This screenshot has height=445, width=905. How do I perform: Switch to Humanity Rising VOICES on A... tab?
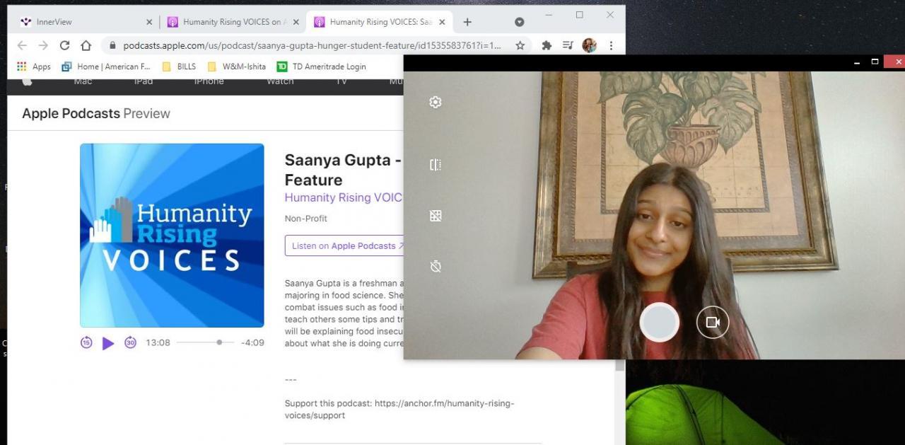tap(234, 22)
